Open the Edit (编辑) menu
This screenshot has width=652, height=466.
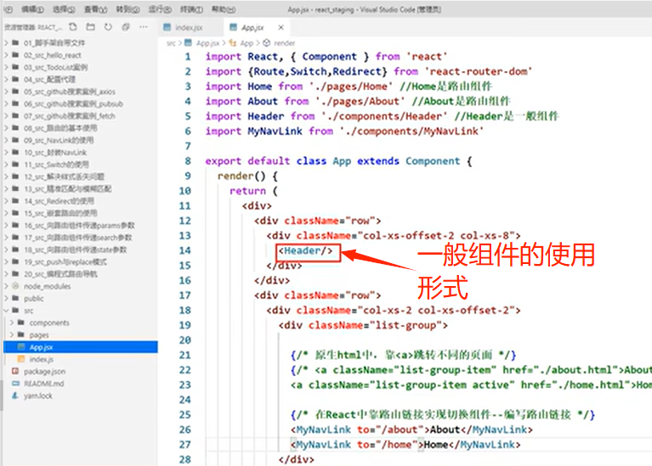coord(32,9)
